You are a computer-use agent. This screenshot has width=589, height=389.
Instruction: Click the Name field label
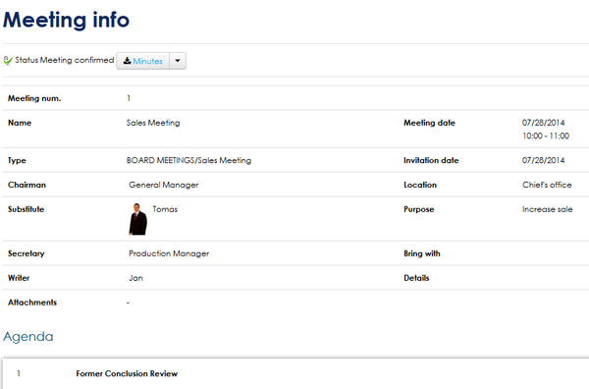click(20, 123)
